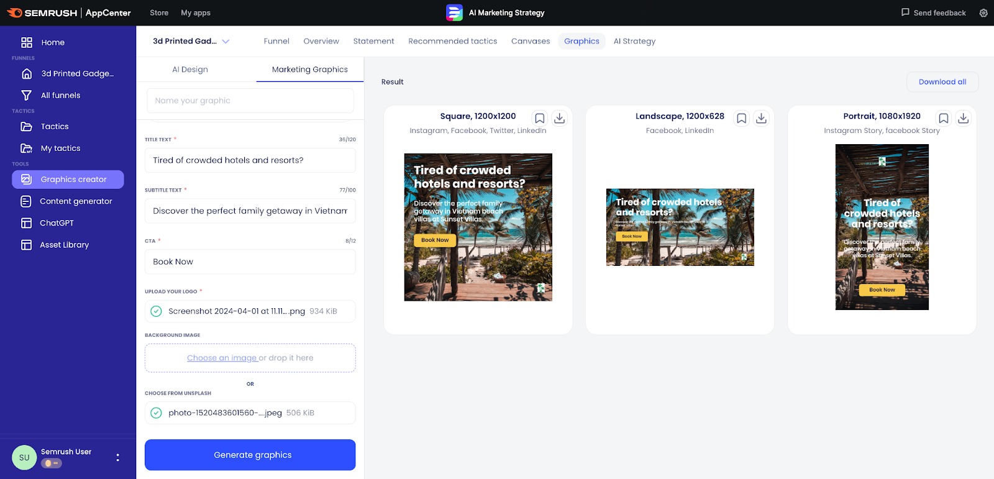Screen dimensions: 994x479
Task: Bookmark the Square 1200x1200 graphic
Action: [x=539, y=118]
